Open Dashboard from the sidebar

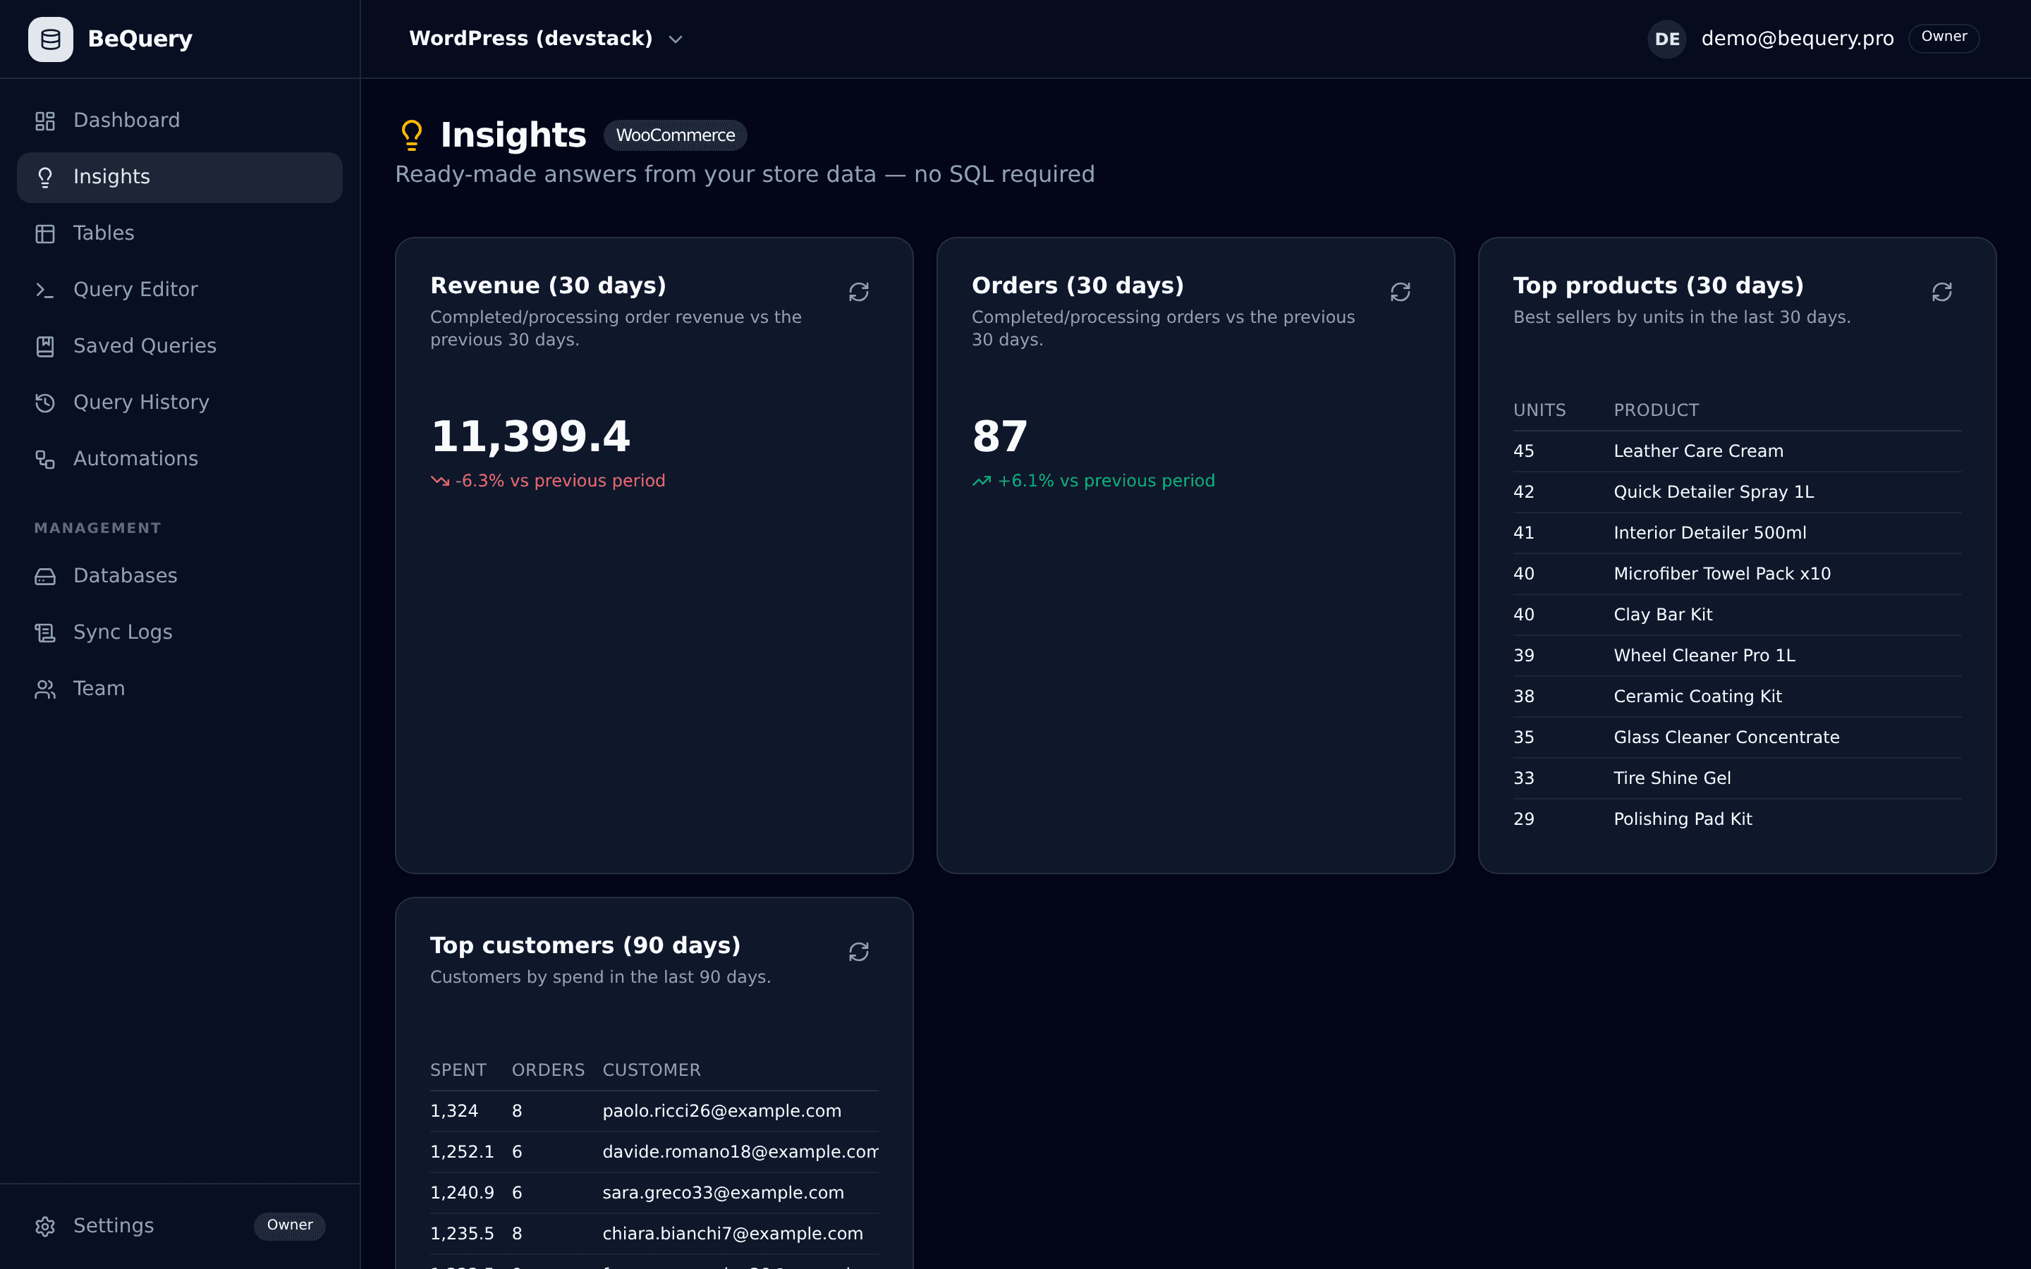tap(180, 120)
